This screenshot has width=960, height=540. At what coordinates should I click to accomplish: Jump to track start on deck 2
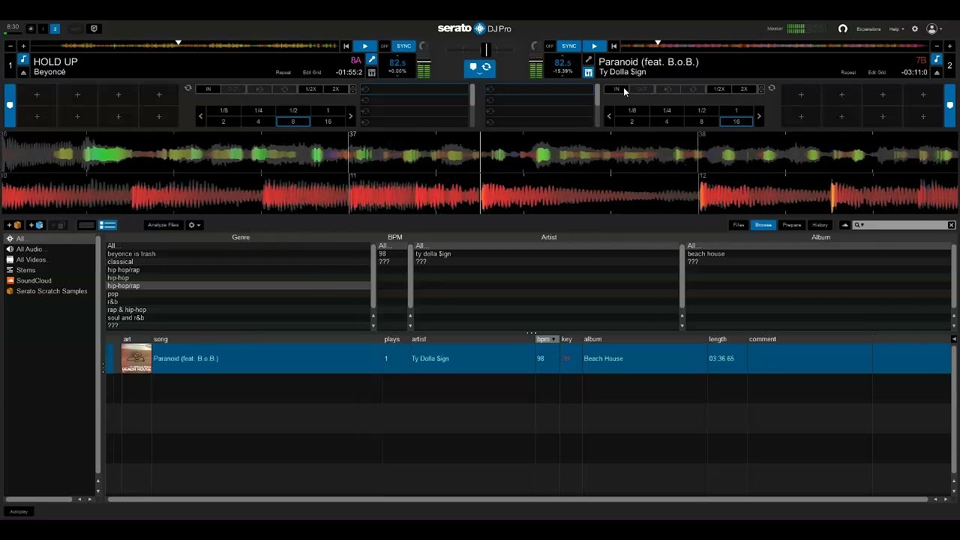[614, 46]
